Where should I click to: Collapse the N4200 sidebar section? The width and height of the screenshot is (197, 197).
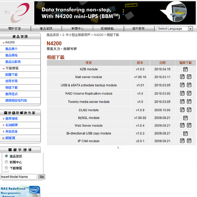(3, 43)
